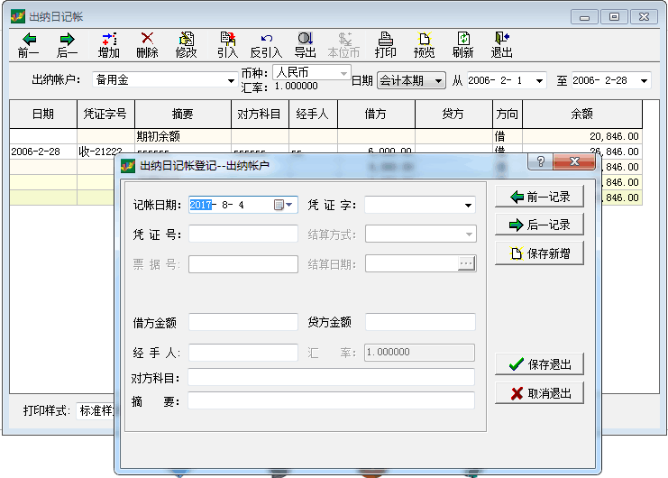This screenshot has width=668, height=478.
Task: Minimize the 出纳日记帐 window
Action: click(x=584, y=17)
